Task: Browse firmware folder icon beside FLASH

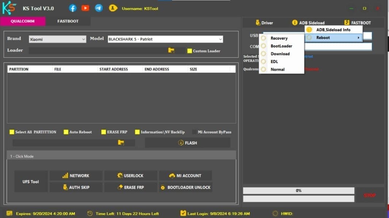Action: [121, 143]
